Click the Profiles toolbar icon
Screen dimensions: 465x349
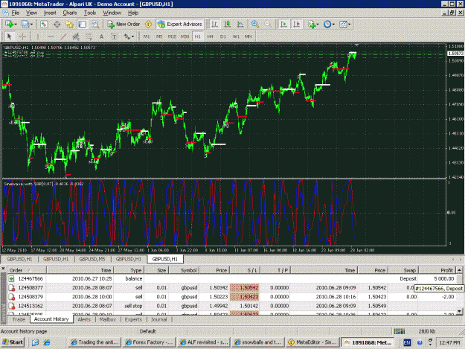click(x=25, y=25)
